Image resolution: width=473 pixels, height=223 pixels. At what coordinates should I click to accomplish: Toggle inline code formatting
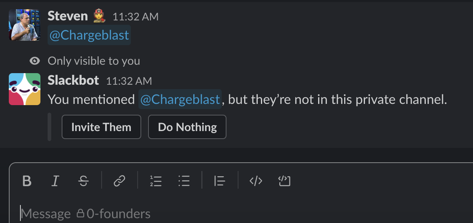(x=256, y=181)
